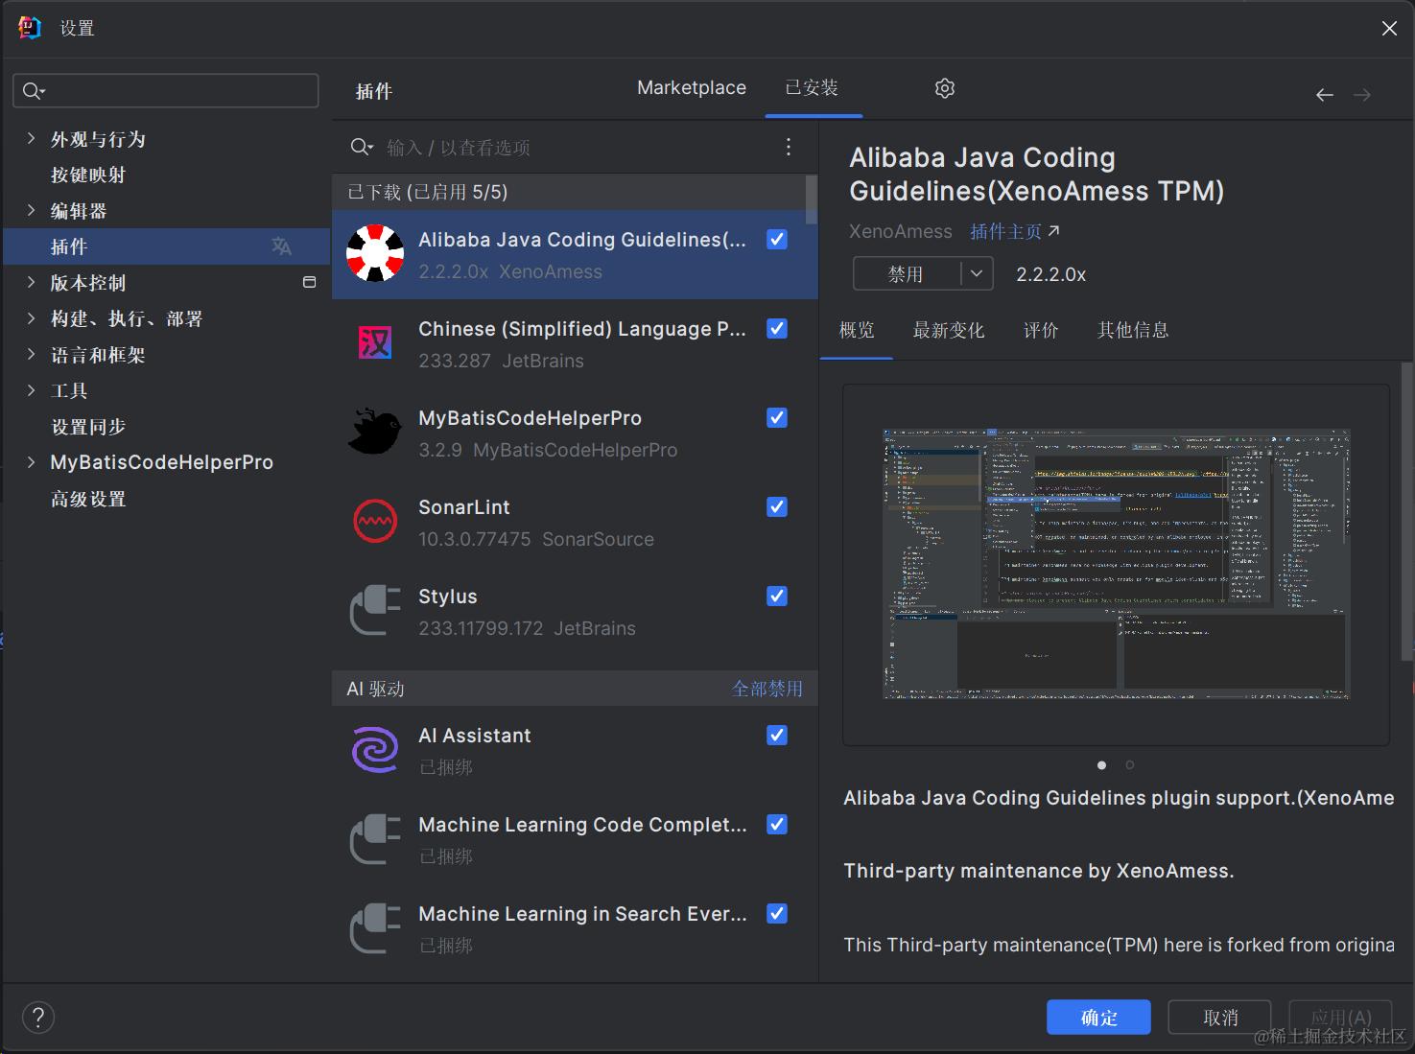The width and height of the screenshot is (1415, 1054).
Task: Uncheck the Stylus plugin checkbox
Action: point(777,597)
